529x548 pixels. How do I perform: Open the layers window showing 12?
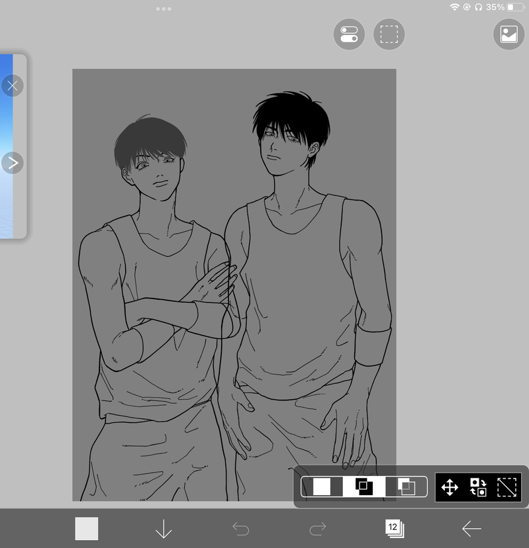pyautogui.click(x=395, y=528)
